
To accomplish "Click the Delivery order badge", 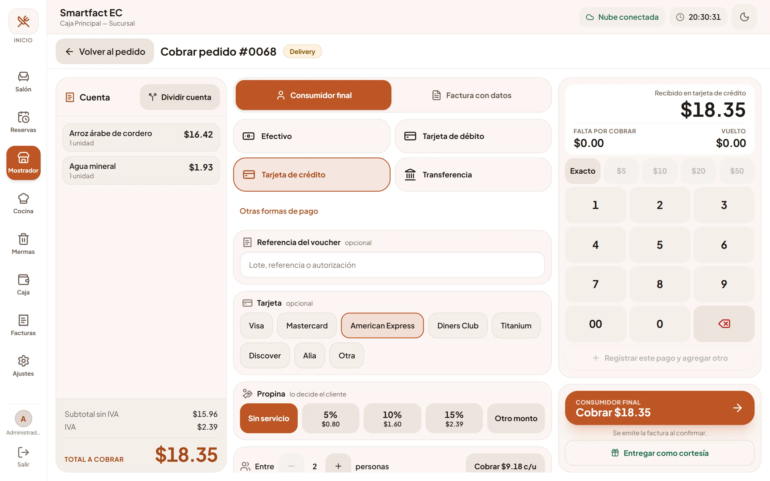I will pyautogui.click(x=302, y=52).
